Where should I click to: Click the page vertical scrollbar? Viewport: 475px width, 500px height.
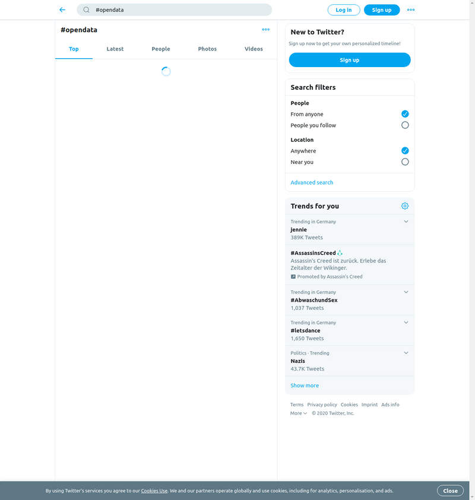472,250
